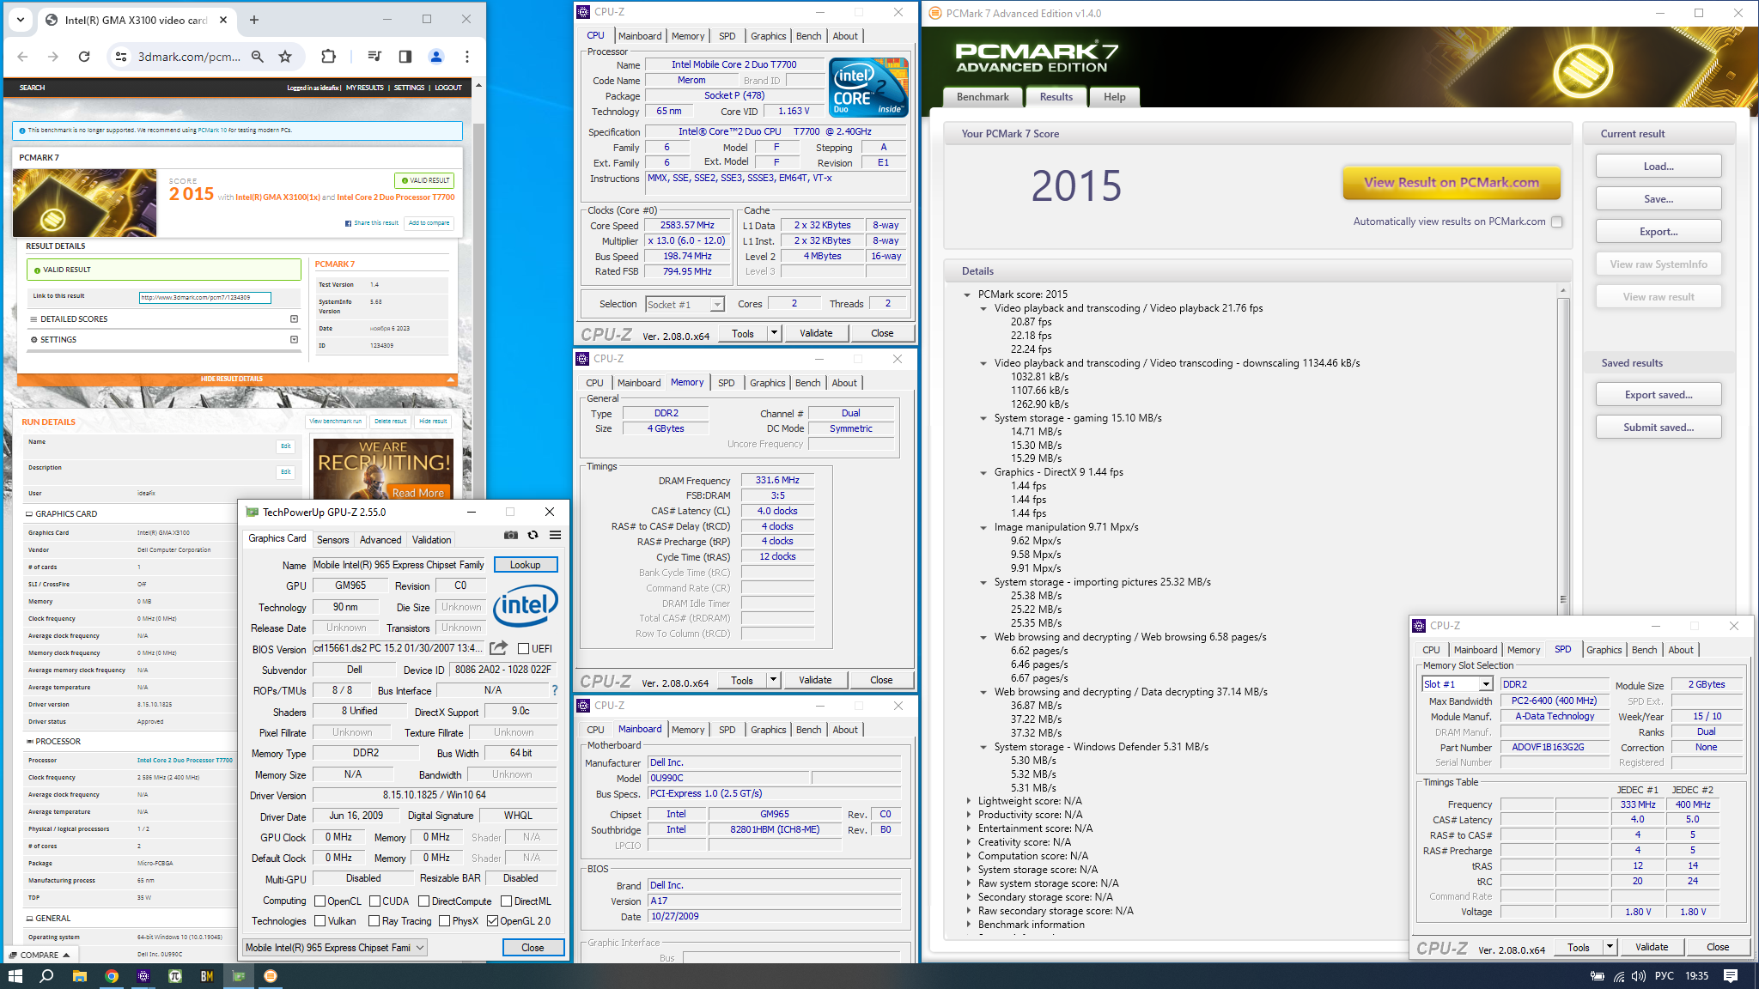1759x989 pixels.
Task: Open File Explorer from the taskbar
Action: click(x=79, y=976)
